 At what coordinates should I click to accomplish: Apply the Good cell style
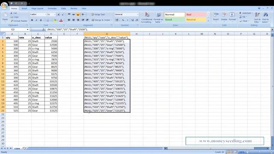coord(174,20)
